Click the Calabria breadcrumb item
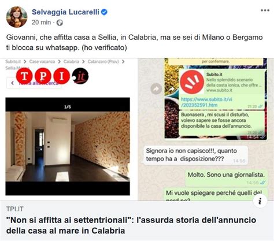Viewport: 274px width, 241px height. [x=71, y=61]
